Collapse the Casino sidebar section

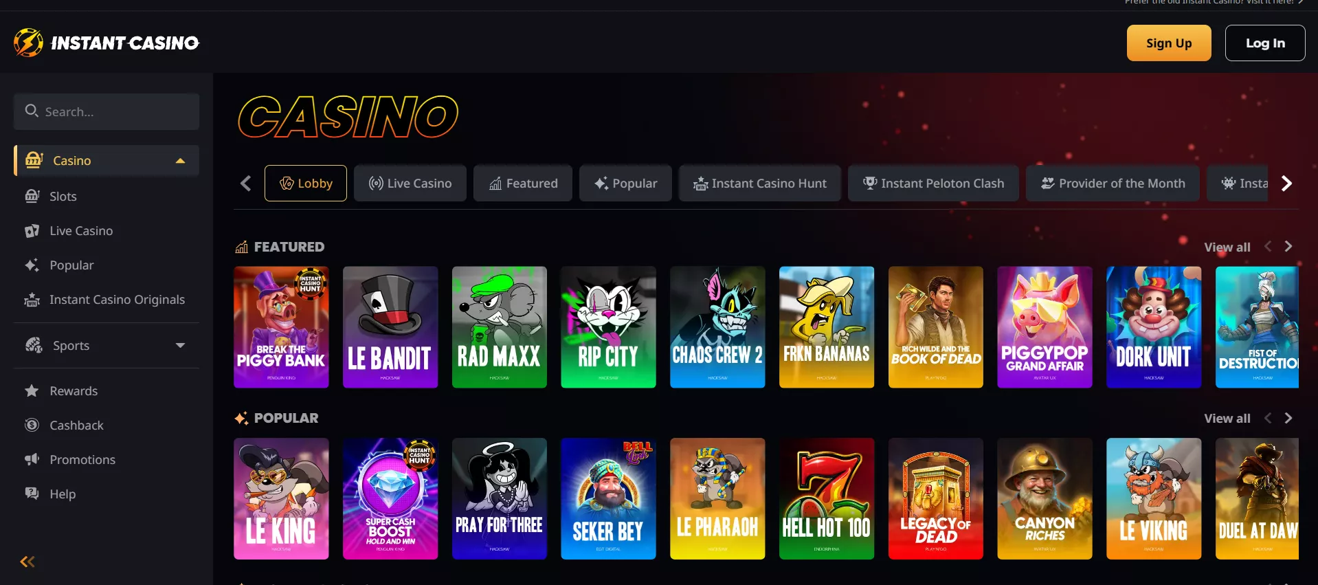(x=180, y=161)
